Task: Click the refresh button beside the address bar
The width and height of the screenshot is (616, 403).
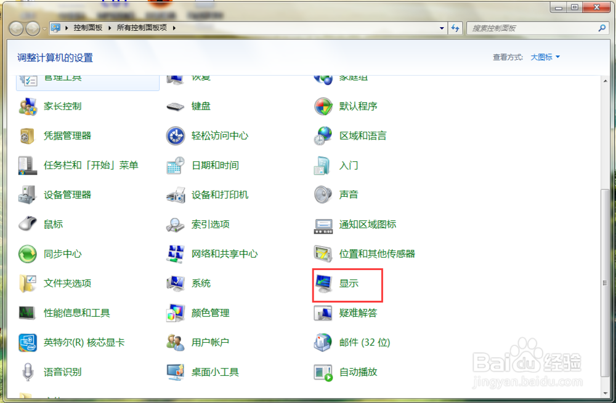Action: pyautogui.click(x=455, y=28)
